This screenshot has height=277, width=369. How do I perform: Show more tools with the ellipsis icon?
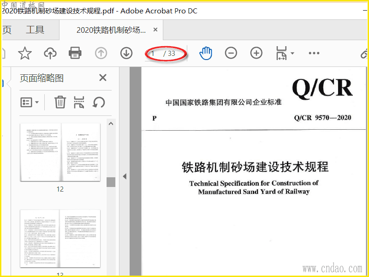(314, 53)
